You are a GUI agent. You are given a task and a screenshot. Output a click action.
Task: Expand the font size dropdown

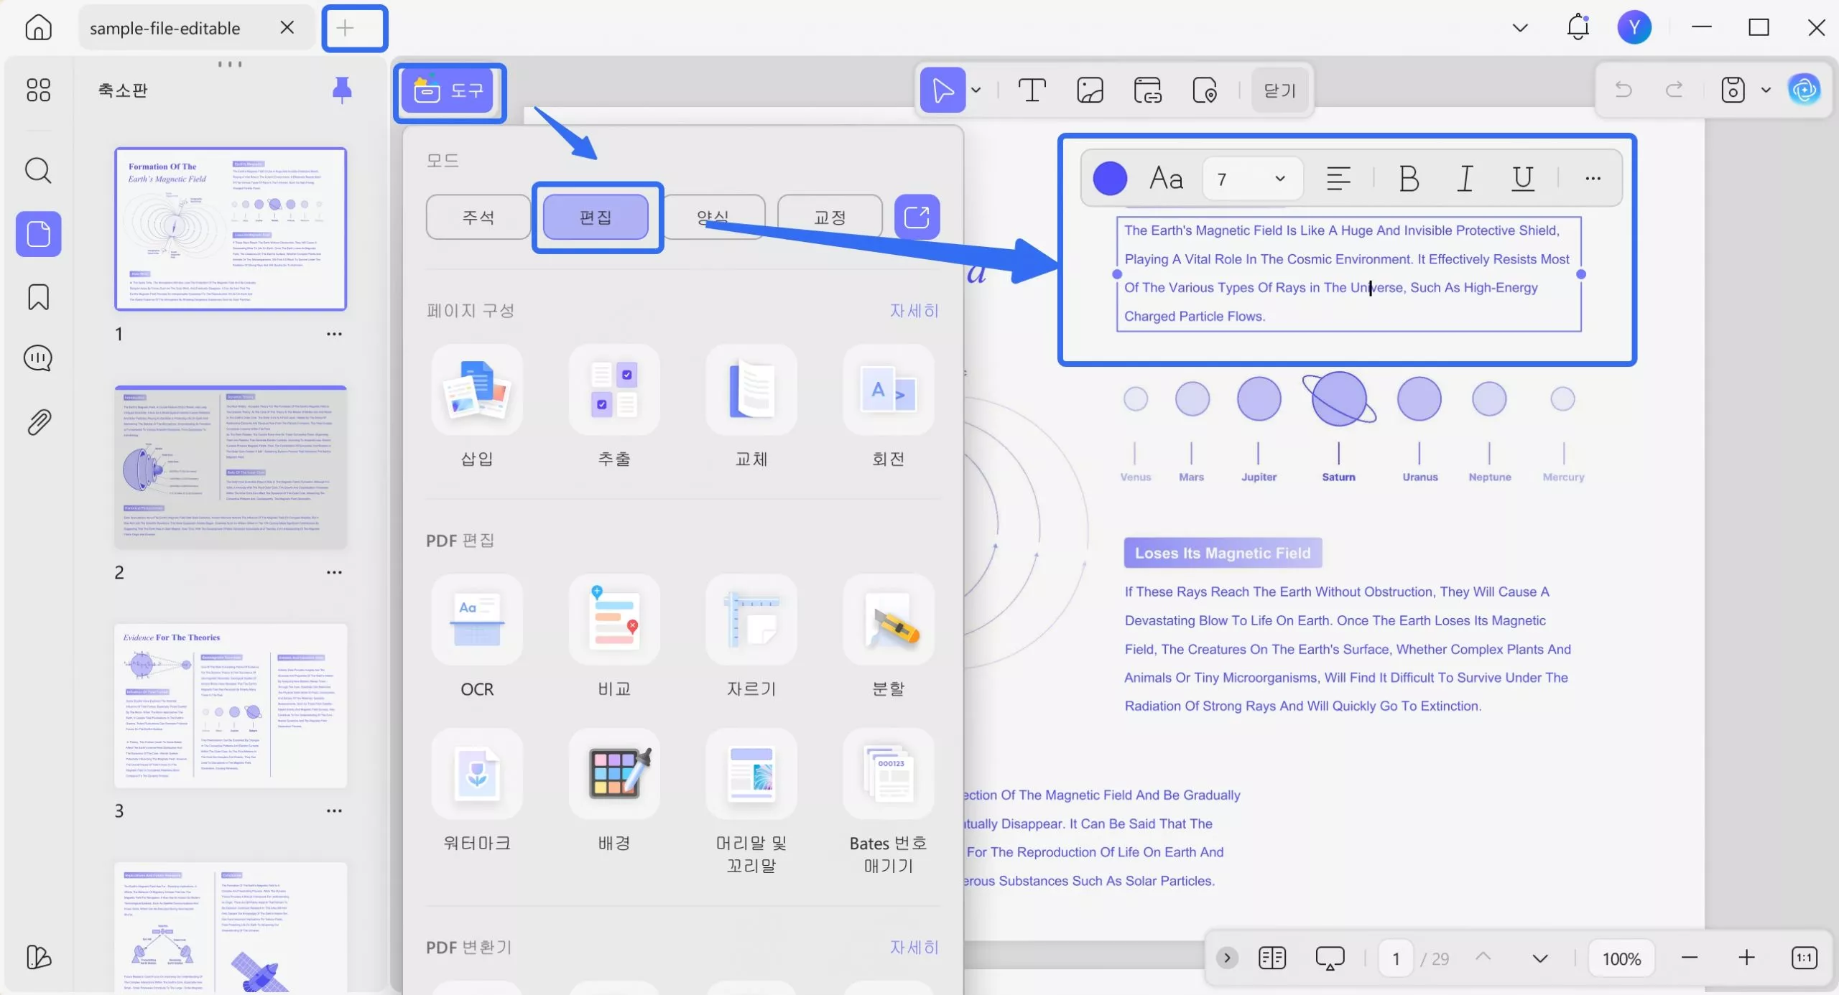pyautogui.click(x=1279, y=179)
